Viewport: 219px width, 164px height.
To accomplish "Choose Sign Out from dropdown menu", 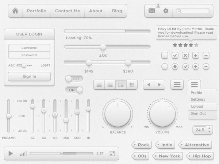I will click(x=202, y=114).
